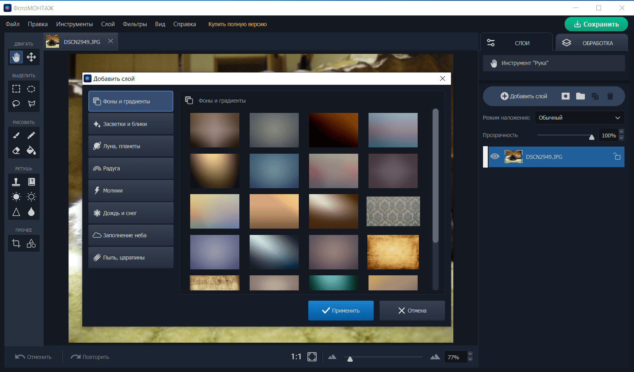Redo with the Повторить button

point(90,357)
